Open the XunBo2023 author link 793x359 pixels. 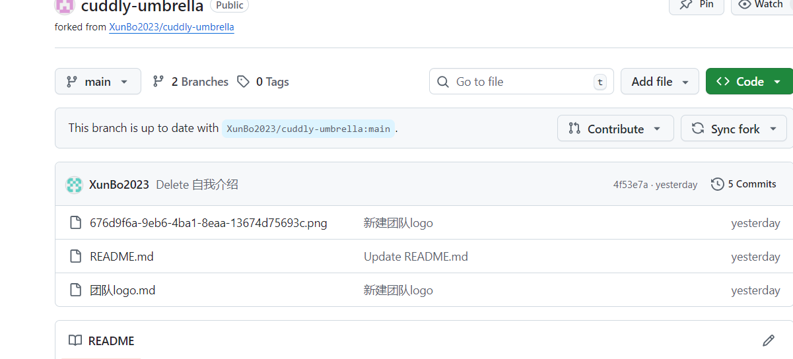click(119, 185)
